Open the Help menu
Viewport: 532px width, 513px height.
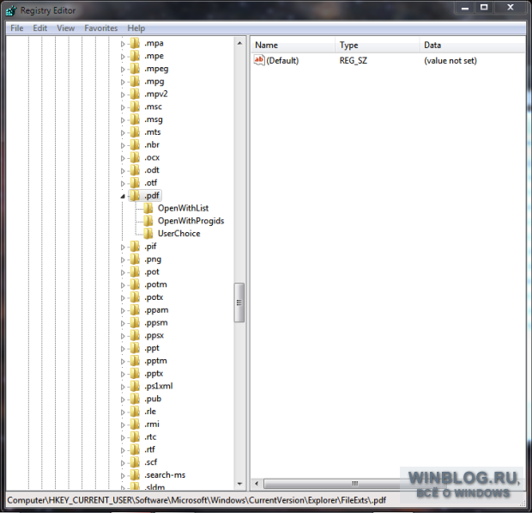pyautogui.click(x=136, y=28)
